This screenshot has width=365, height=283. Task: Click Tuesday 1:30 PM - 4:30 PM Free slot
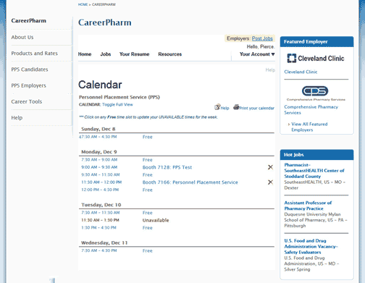click(147, 228)
